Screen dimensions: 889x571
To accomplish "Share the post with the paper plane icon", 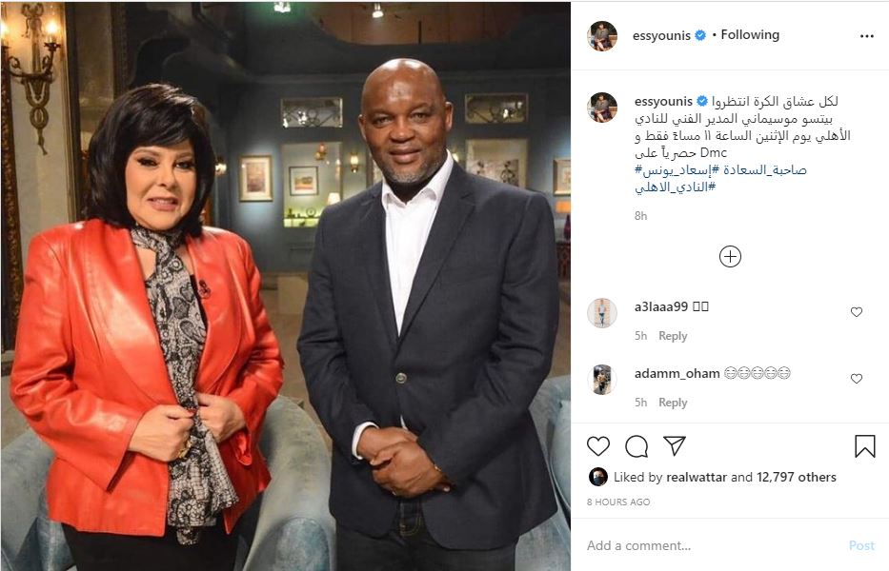I will point(675,445).
